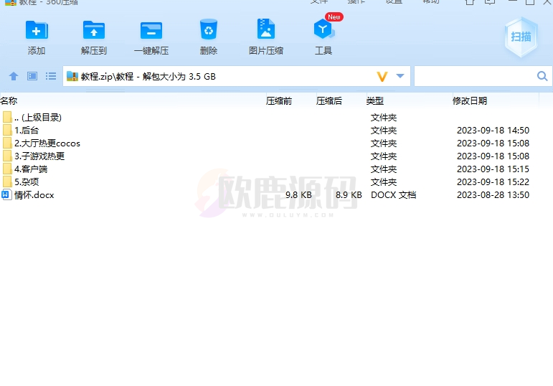Screen dimensions: 553x386
Task: Click the magnifier search icon
Action: (542, 76)
